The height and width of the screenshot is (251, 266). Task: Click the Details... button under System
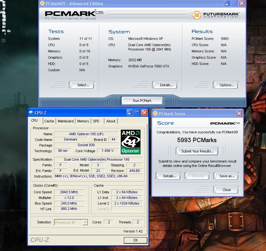pos(165,85)
